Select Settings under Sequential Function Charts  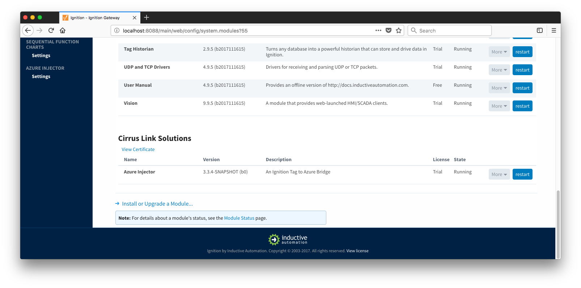tap(41, 55)
